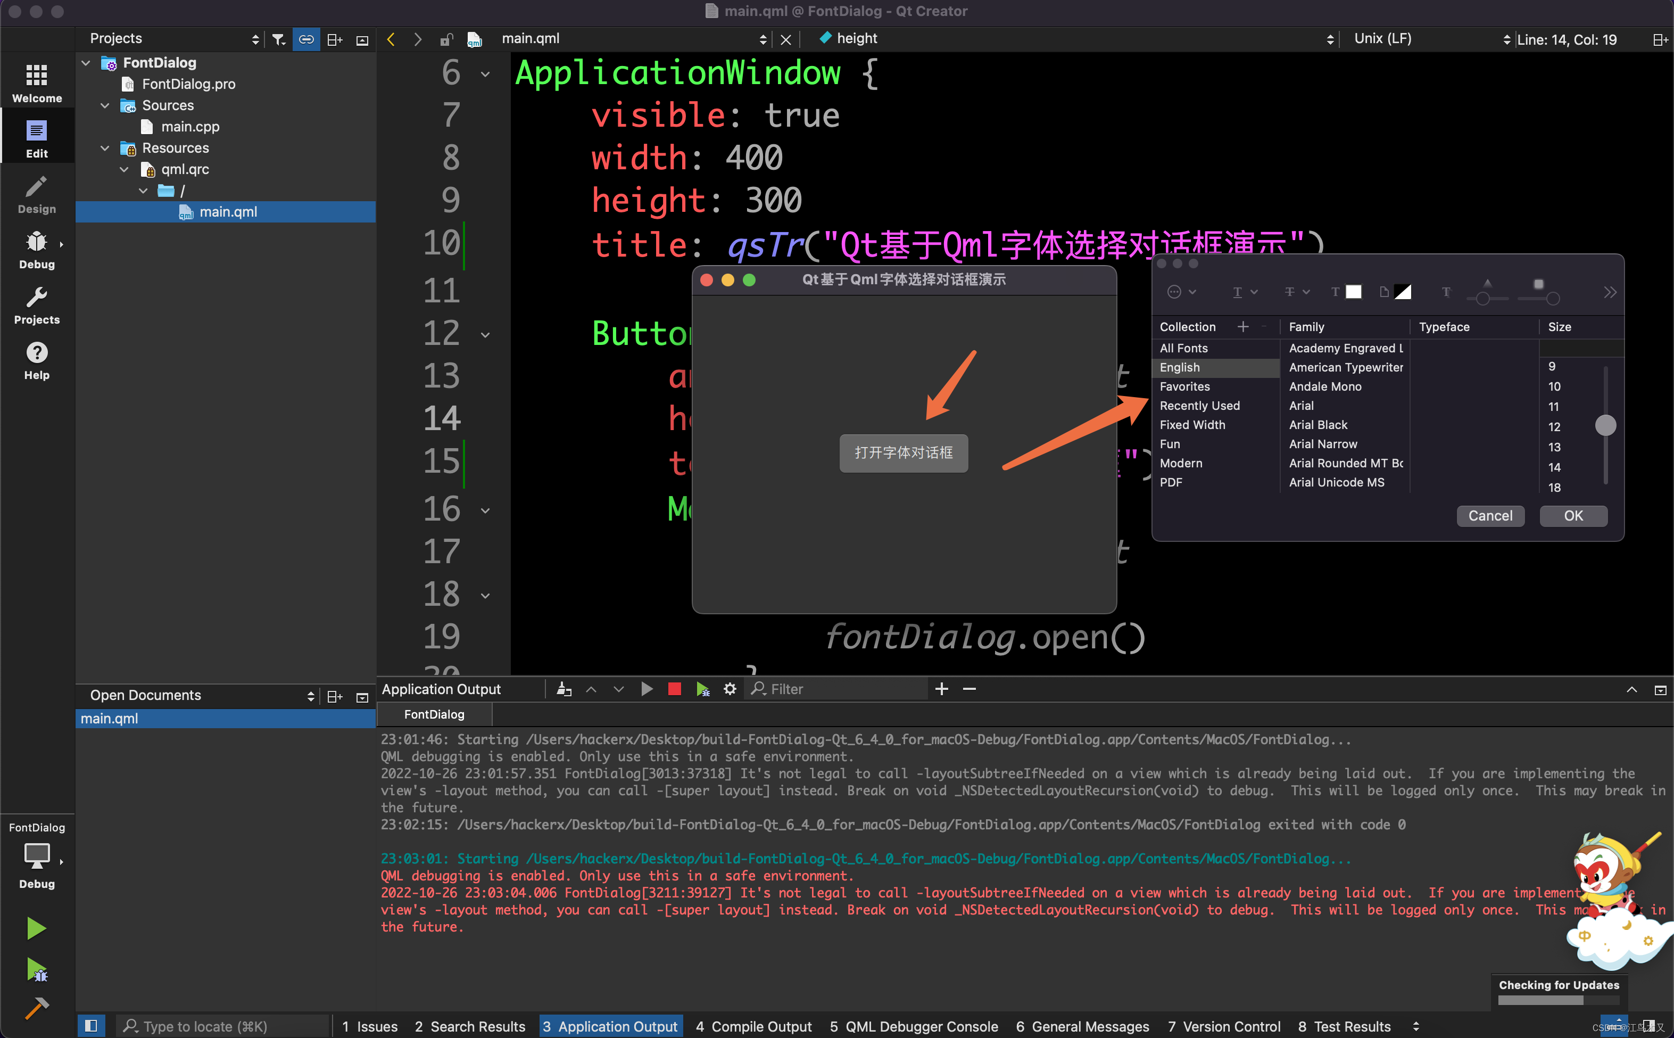Click the Stop button in Application Output toolbar
The image size is (1674, 1038).
pyautogui.click(x=674, y=688)
